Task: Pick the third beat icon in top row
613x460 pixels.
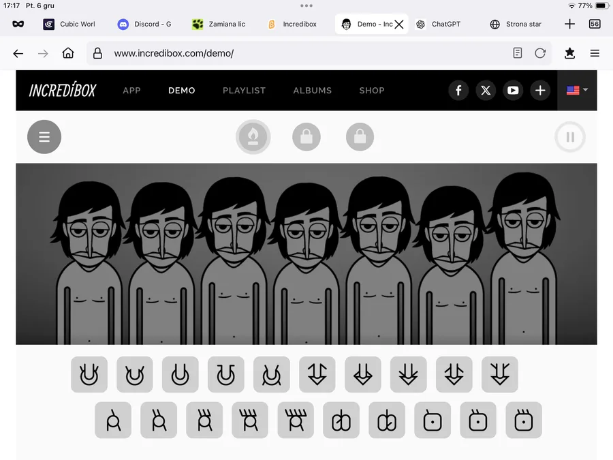Action: 180,374
